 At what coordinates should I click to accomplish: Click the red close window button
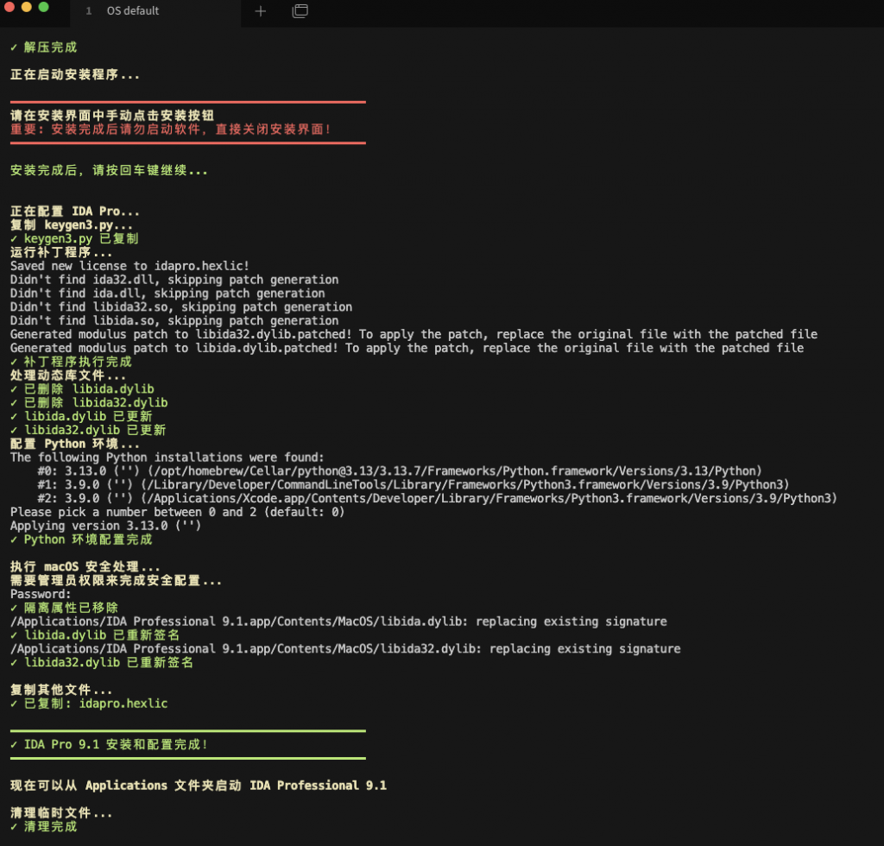(x=9, y=7)
